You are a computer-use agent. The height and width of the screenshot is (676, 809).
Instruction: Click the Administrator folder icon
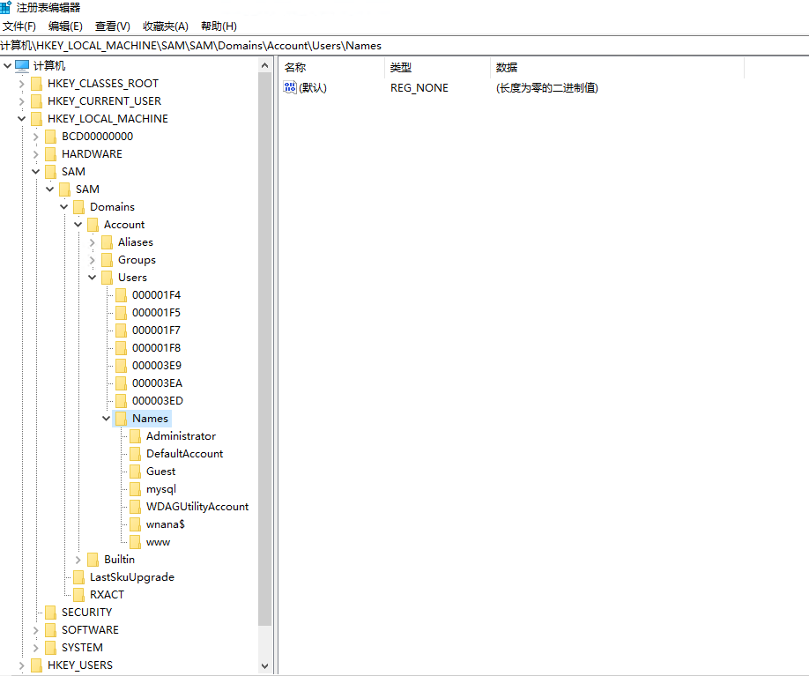(135, 436)
